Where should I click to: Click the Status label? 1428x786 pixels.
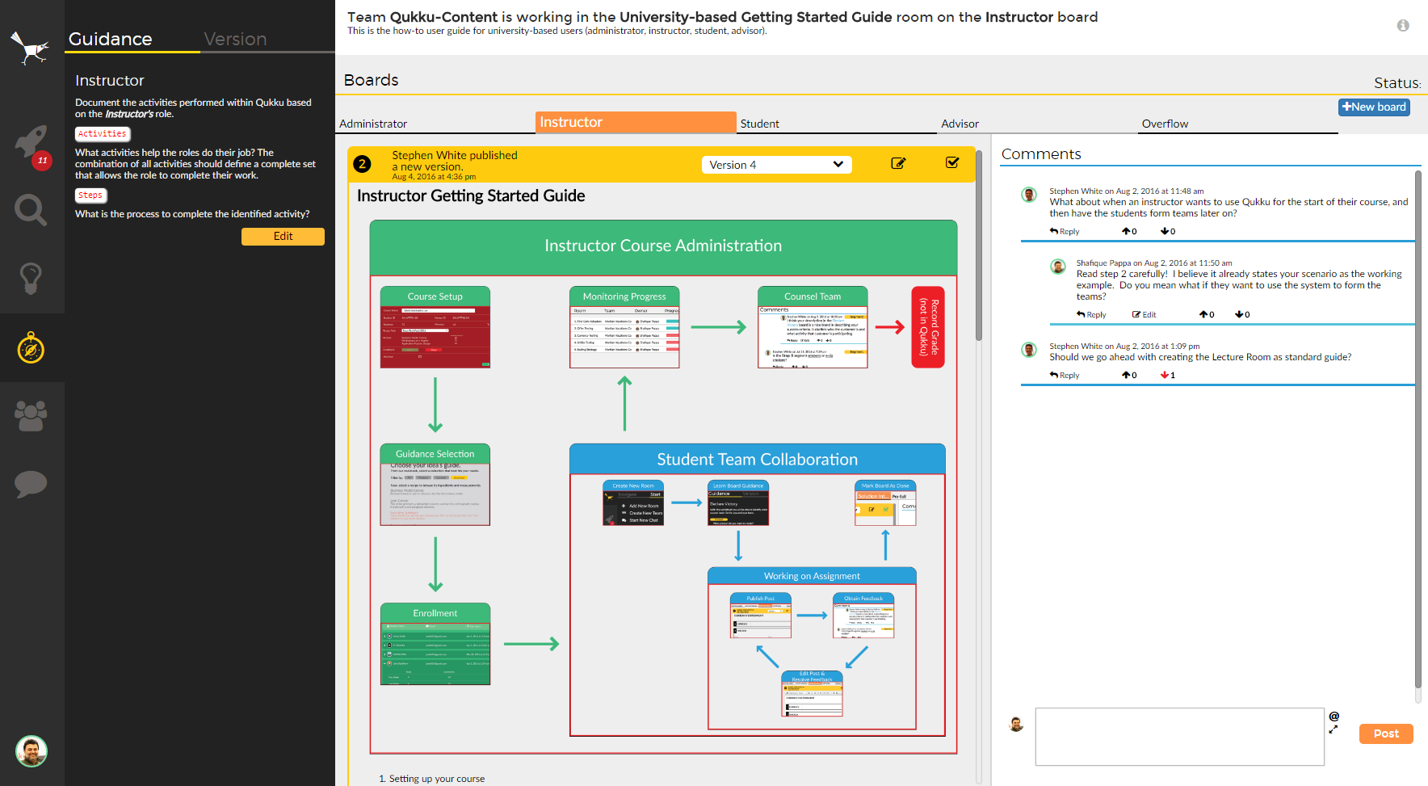(x=1397, y=83)
